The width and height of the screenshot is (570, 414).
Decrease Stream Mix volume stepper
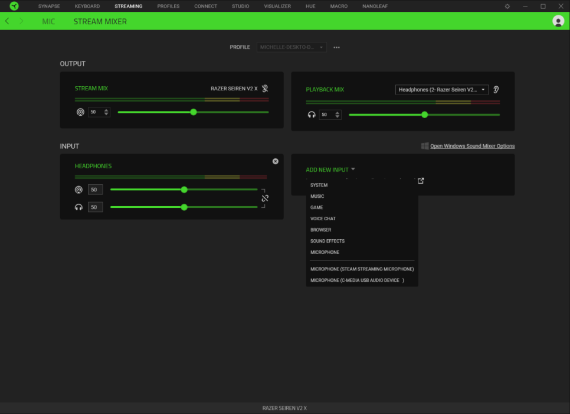click(106, 114)
